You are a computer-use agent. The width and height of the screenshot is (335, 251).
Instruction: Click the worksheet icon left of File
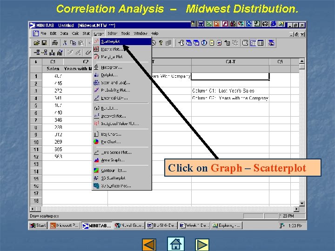point(36,33)
